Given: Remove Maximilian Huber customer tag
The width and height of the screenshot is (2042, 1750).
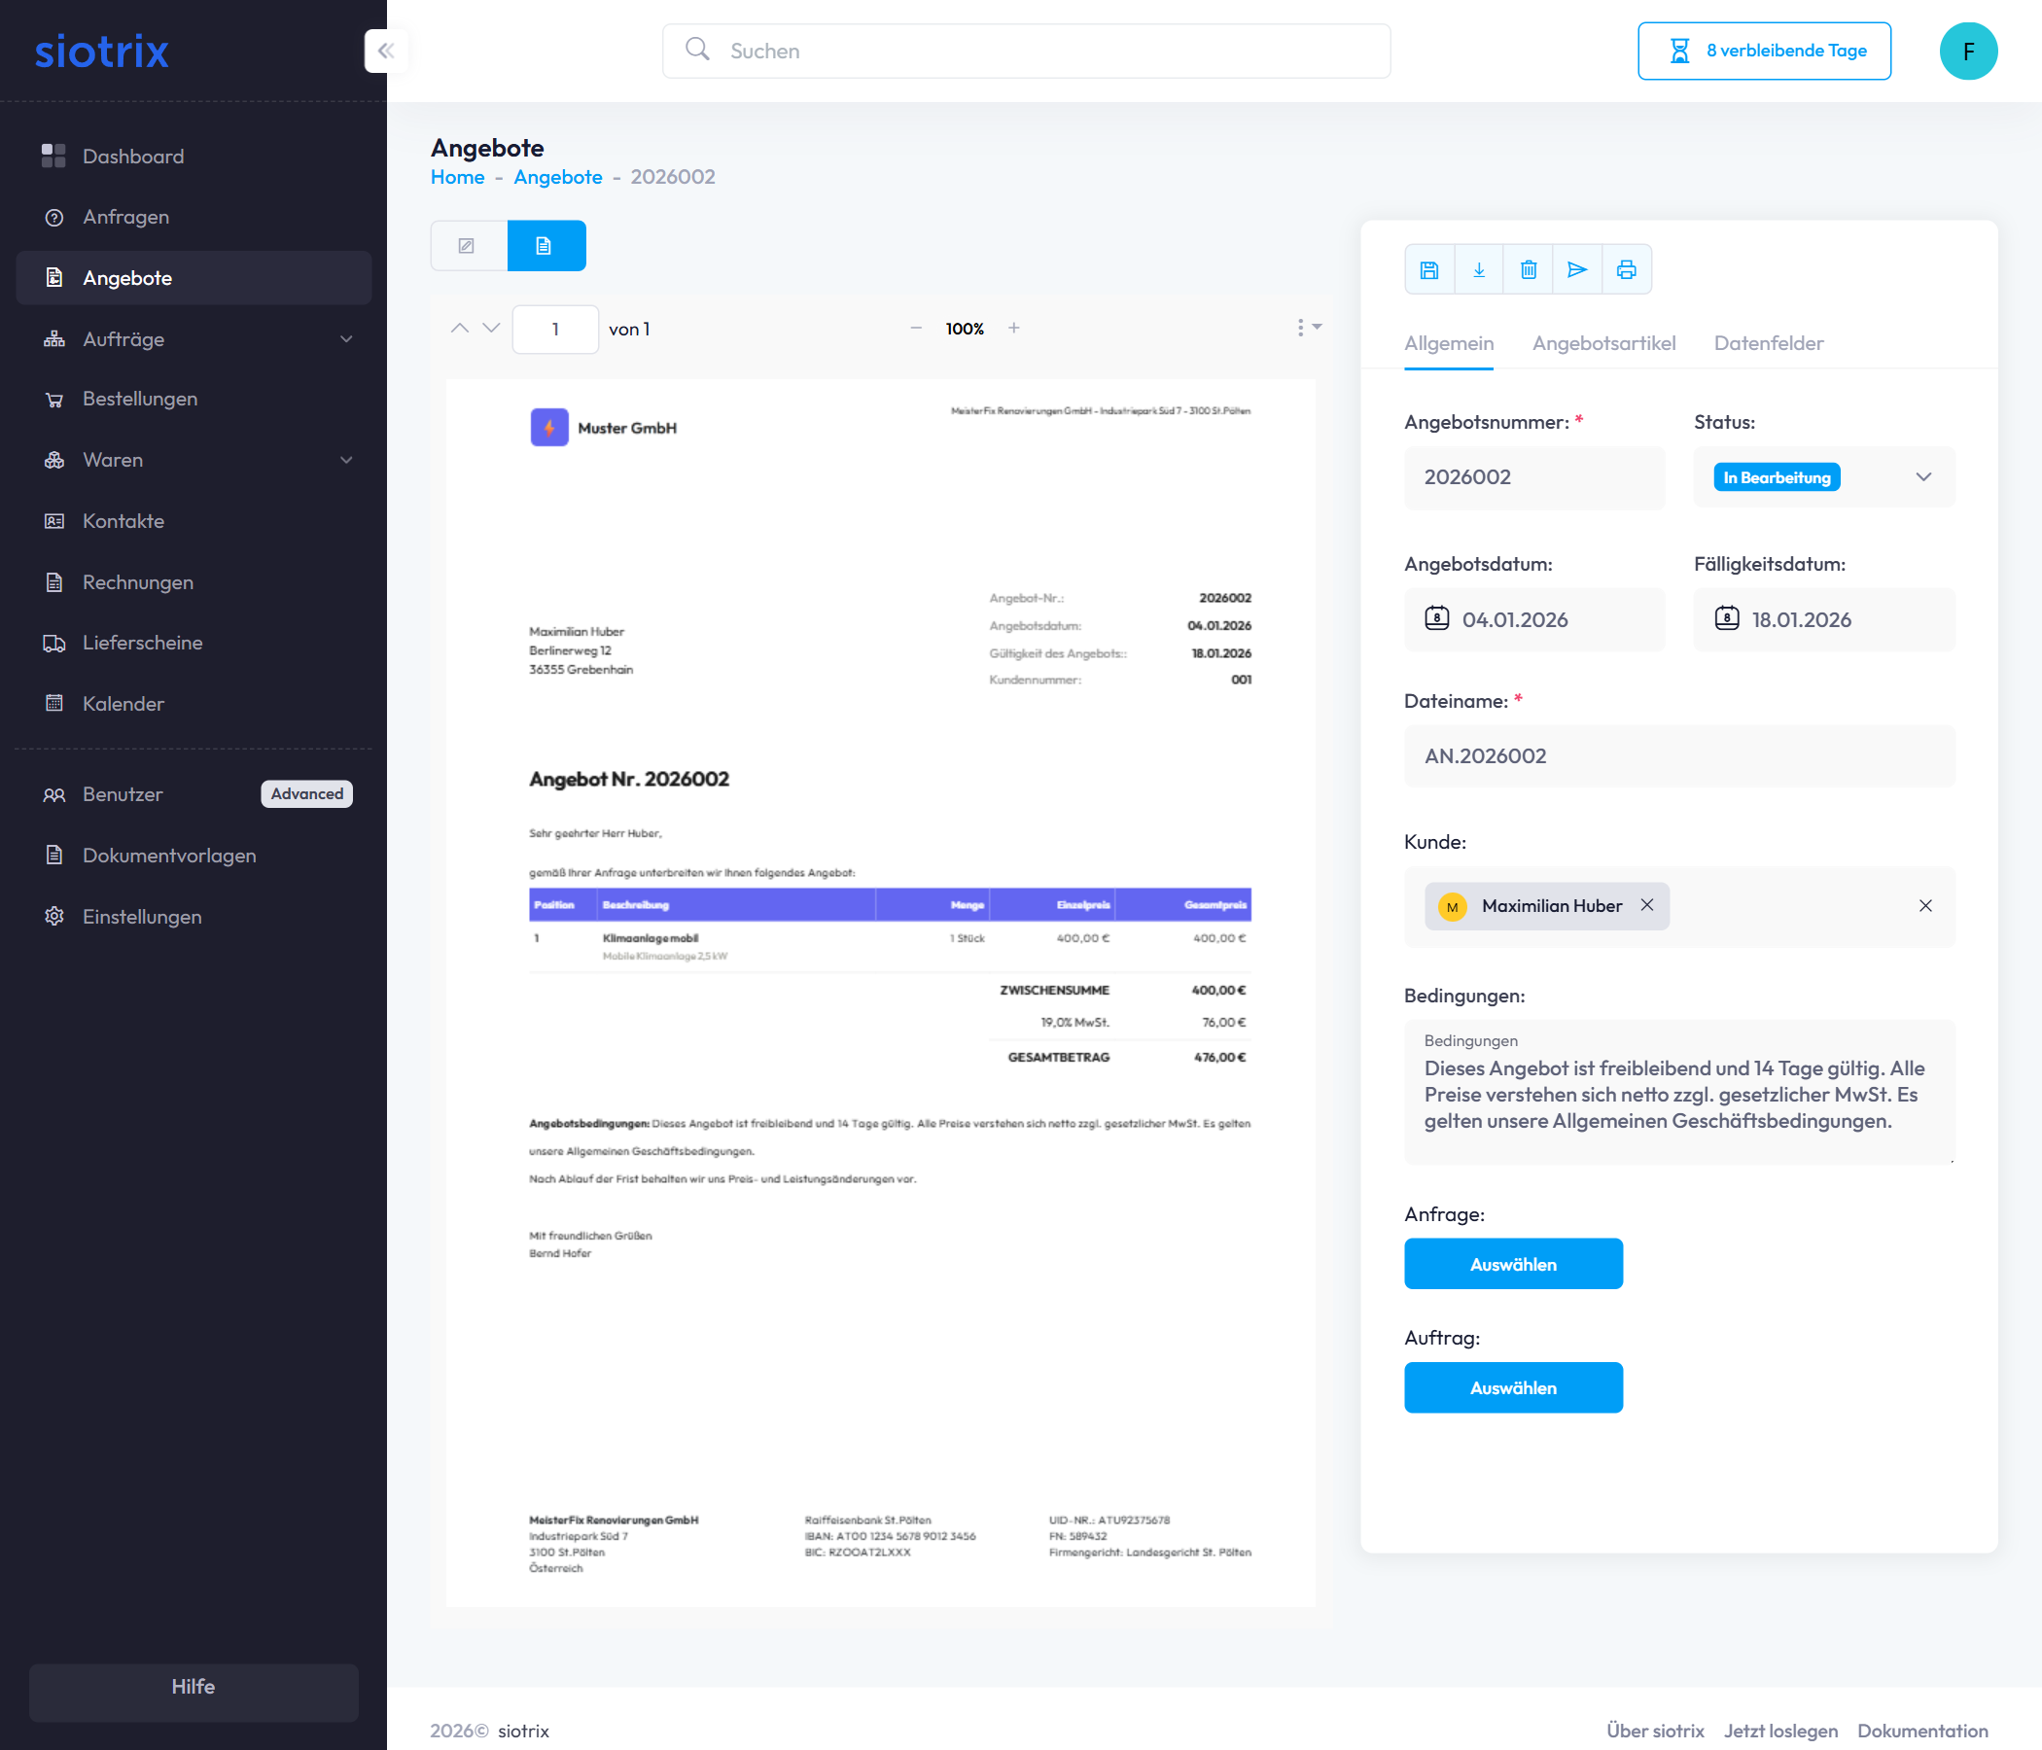Looking at the screenshot, I should coord(1647,904).
